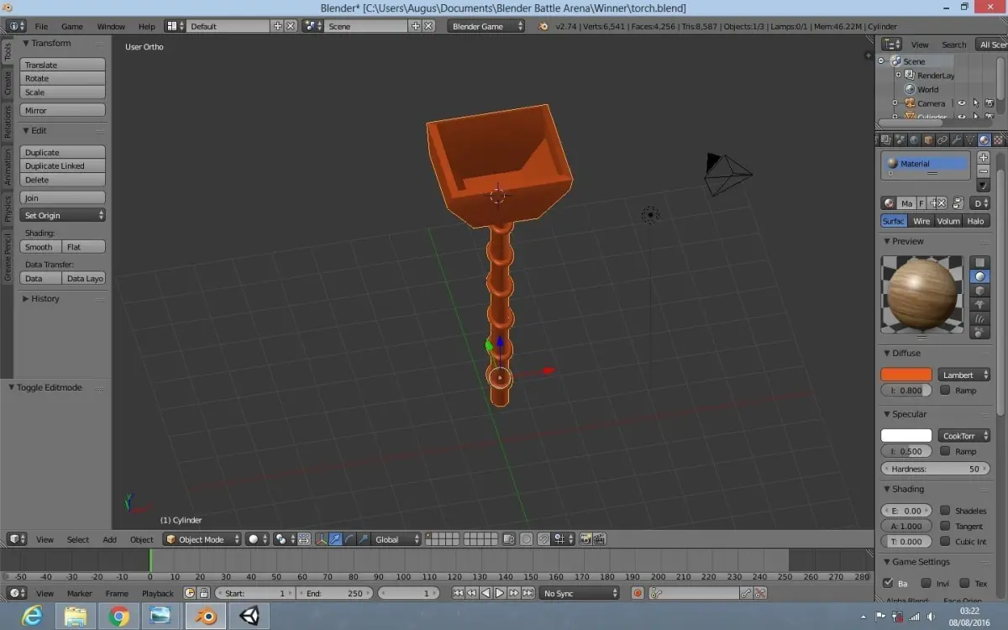
Task: Click the Duplicate button in Edit section
Action: click(62, 153)
